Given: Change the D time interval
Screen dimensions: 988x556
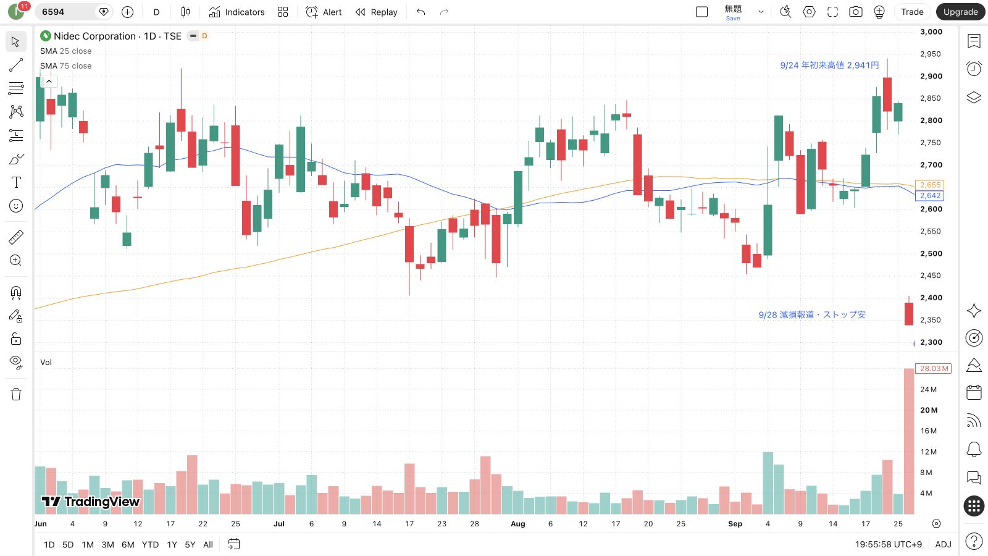Looking at the screenshot, I should (157, 12).
